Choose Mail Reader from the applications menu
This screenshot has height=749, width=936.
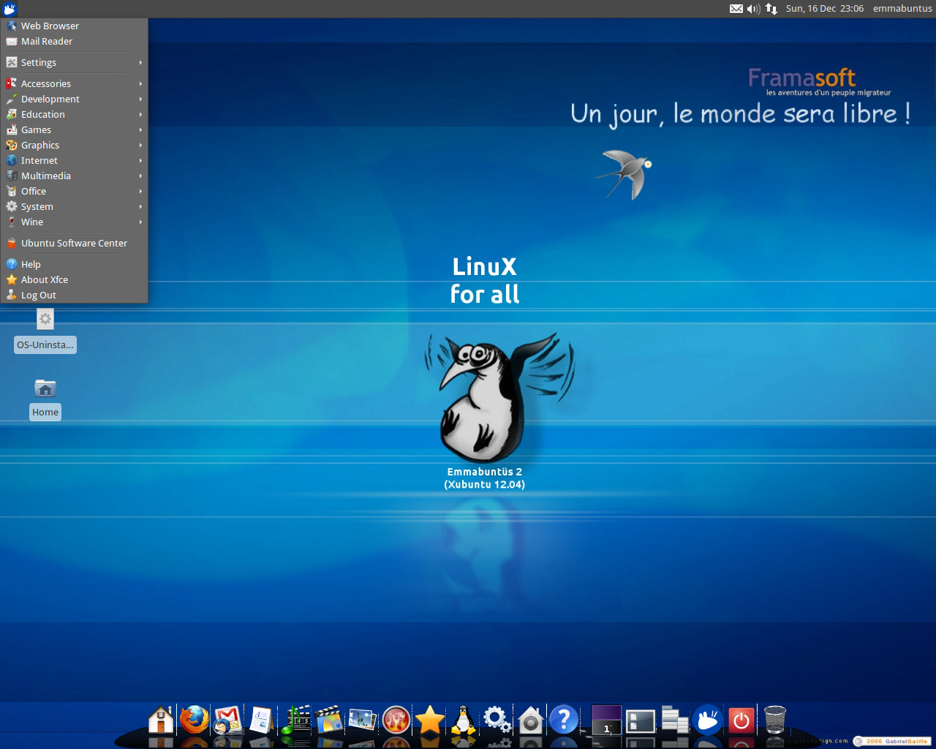pos(75,42)
